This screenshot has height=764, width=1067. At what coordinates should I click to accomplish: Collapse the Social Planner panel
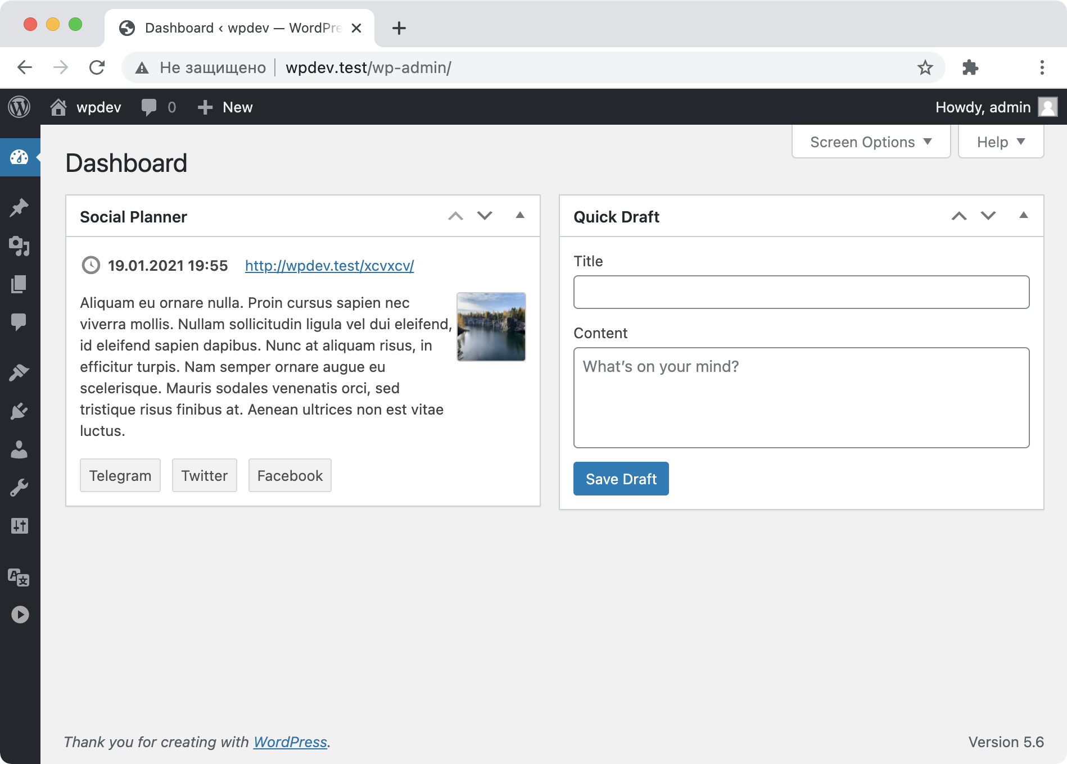(x=520, y=216)
